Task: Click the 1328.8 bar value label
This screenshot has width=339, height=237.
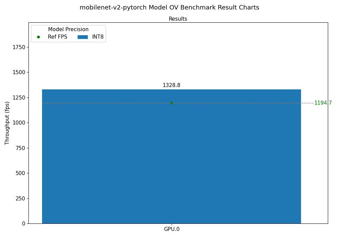Action: pyautogui.click(x=172, y=85)
